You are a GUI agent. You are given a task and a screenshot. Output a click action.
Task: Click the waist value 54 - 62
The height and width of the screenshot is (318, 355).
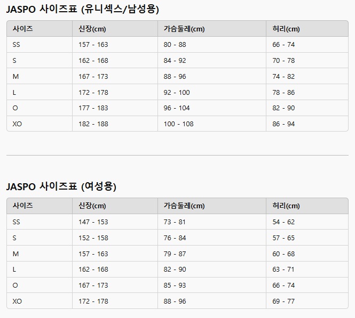[283, 222]
